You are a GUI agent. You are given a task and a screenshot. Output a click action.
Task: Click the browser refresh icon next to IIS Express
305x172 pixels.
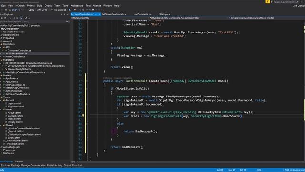point(70,10)
